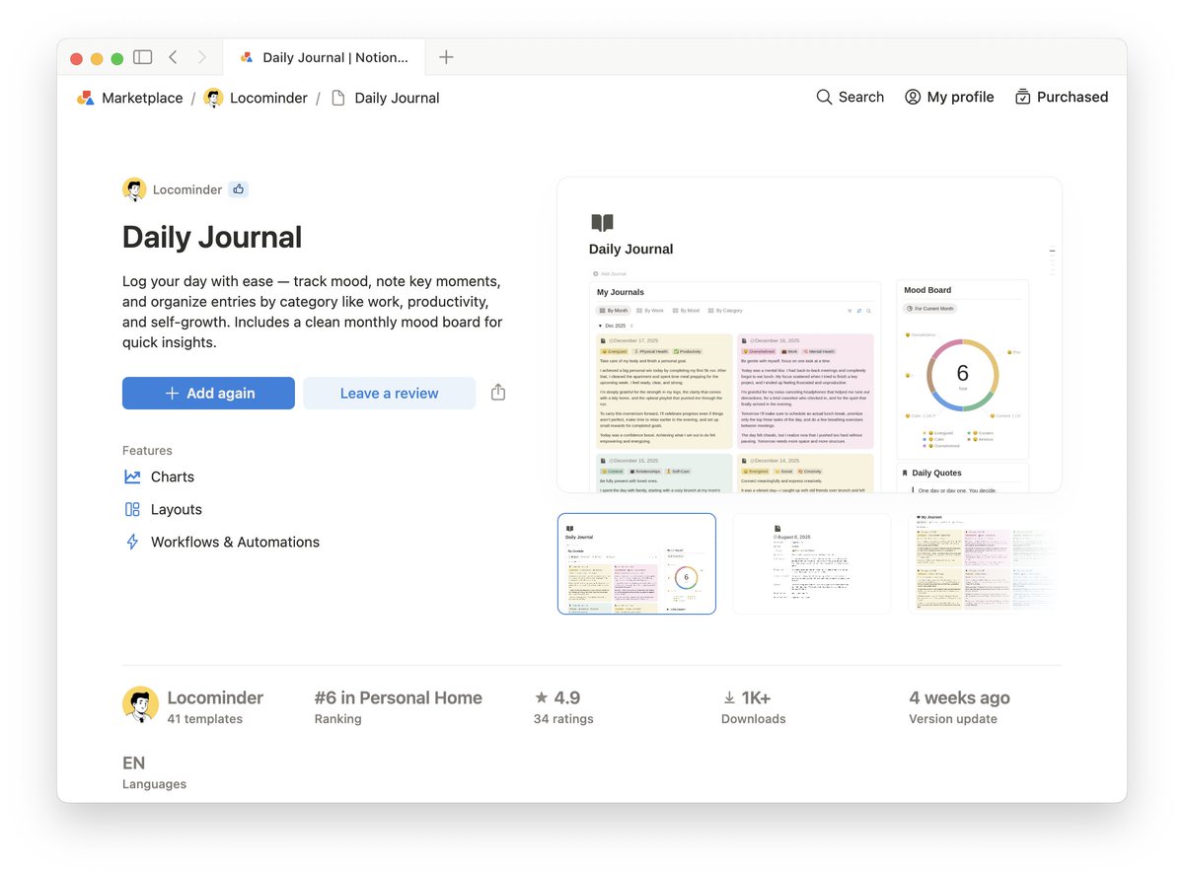Image resolution: width=1184 pixels, height=878 pixels.
Task: Select the Daily Journal browser tab
Action: (x=326, y=57)
